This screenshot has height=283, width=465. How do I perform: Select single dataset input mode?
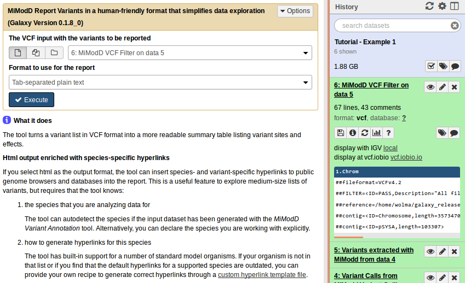tap(18, 52)
